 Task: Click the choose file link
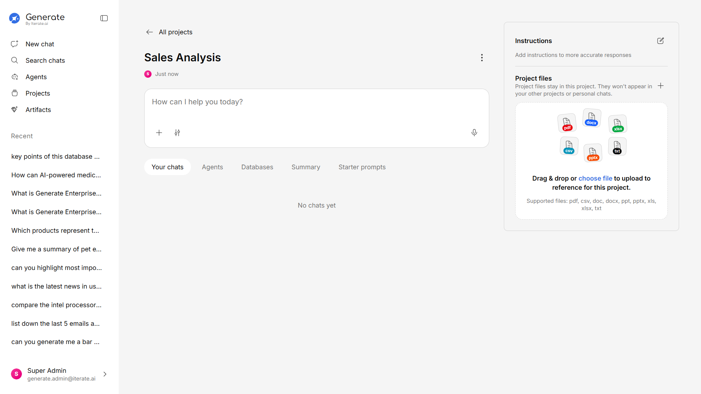[595, 178]
